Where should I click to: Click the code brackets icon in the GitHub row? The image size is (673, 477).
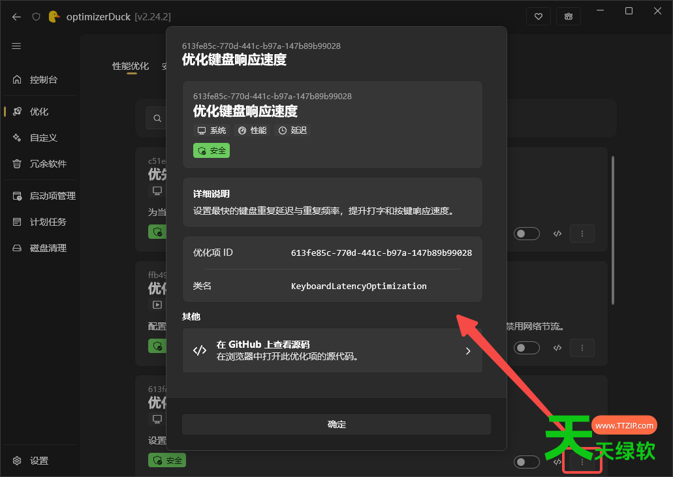click(x=200, y=350)
